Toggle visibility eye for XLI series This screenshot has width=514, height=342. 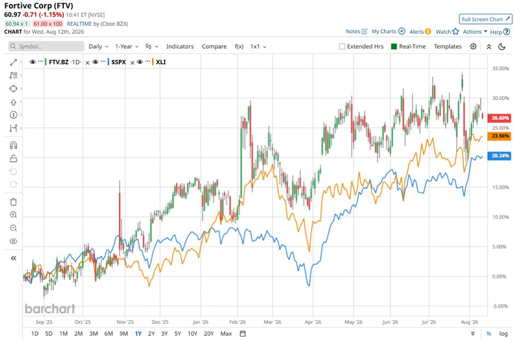(139, 62)
